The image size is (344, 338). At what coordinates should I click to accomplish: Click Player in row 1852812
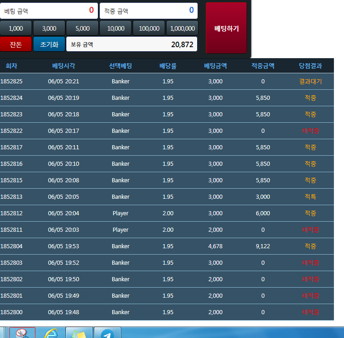[120, 213]
